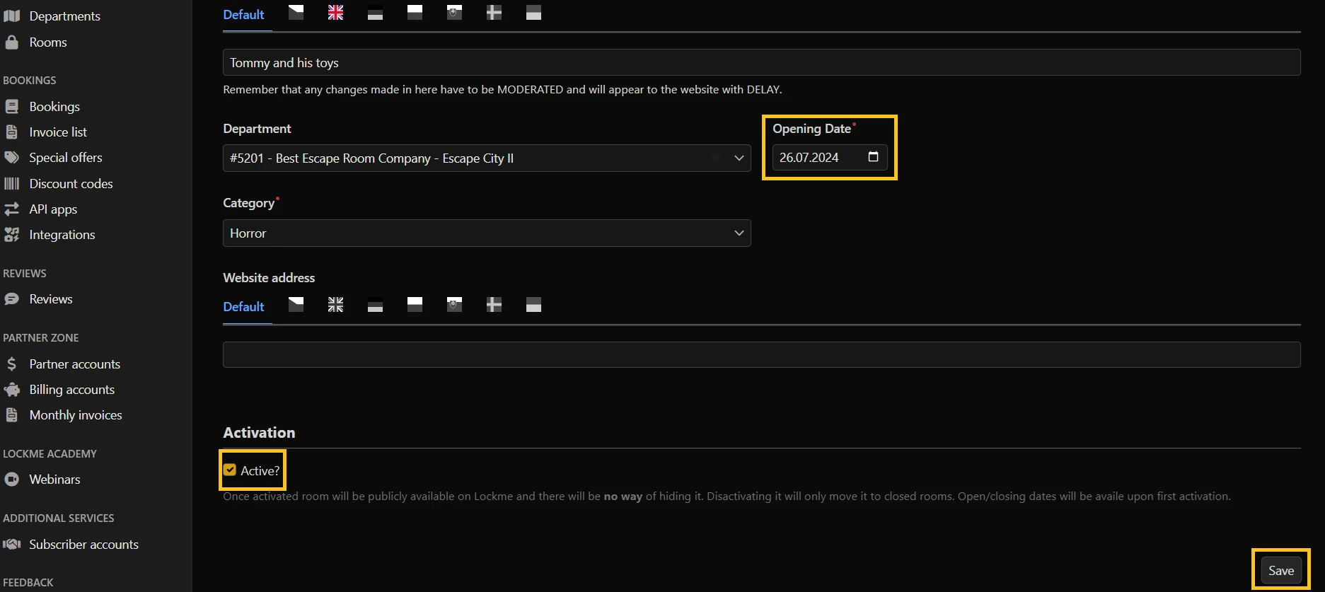Select UK flag tab for room name
The image size is (1325, 592).
(x=335, y=13)
